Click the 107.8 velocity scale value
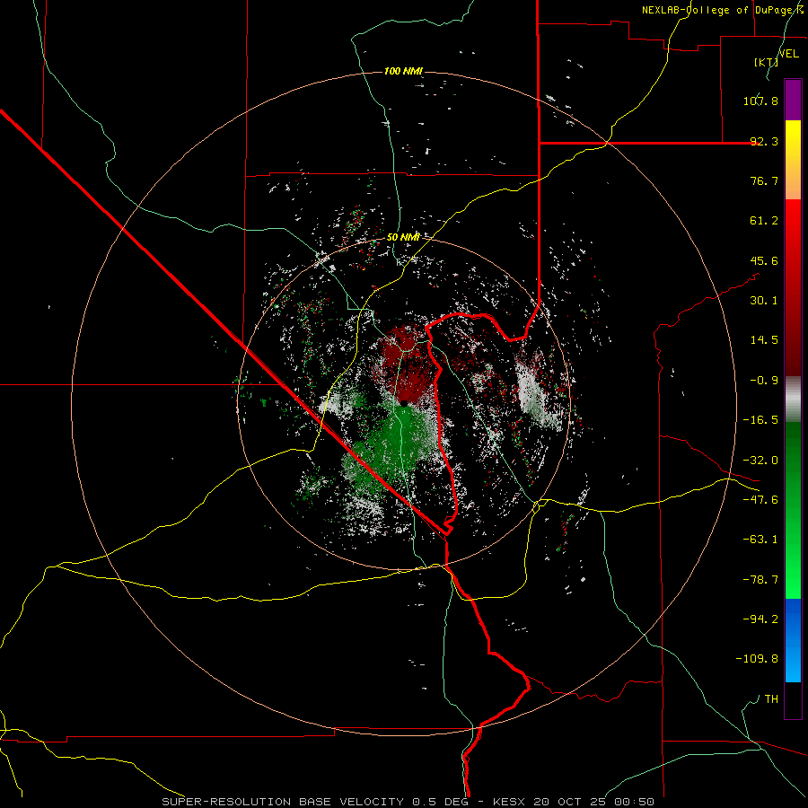Screen dimensions: 808x808 [x=760, y=101]
